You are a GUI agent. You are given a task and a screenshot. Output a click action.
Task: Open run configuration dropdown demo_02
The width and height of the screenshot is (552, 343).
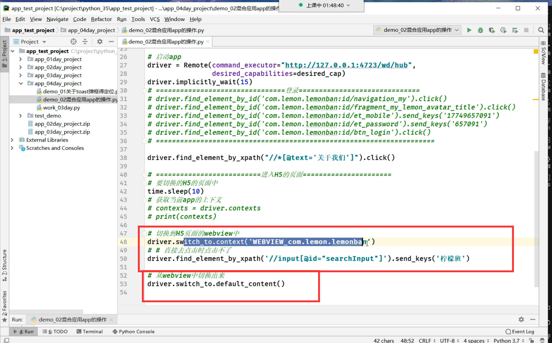coord(417,30)
